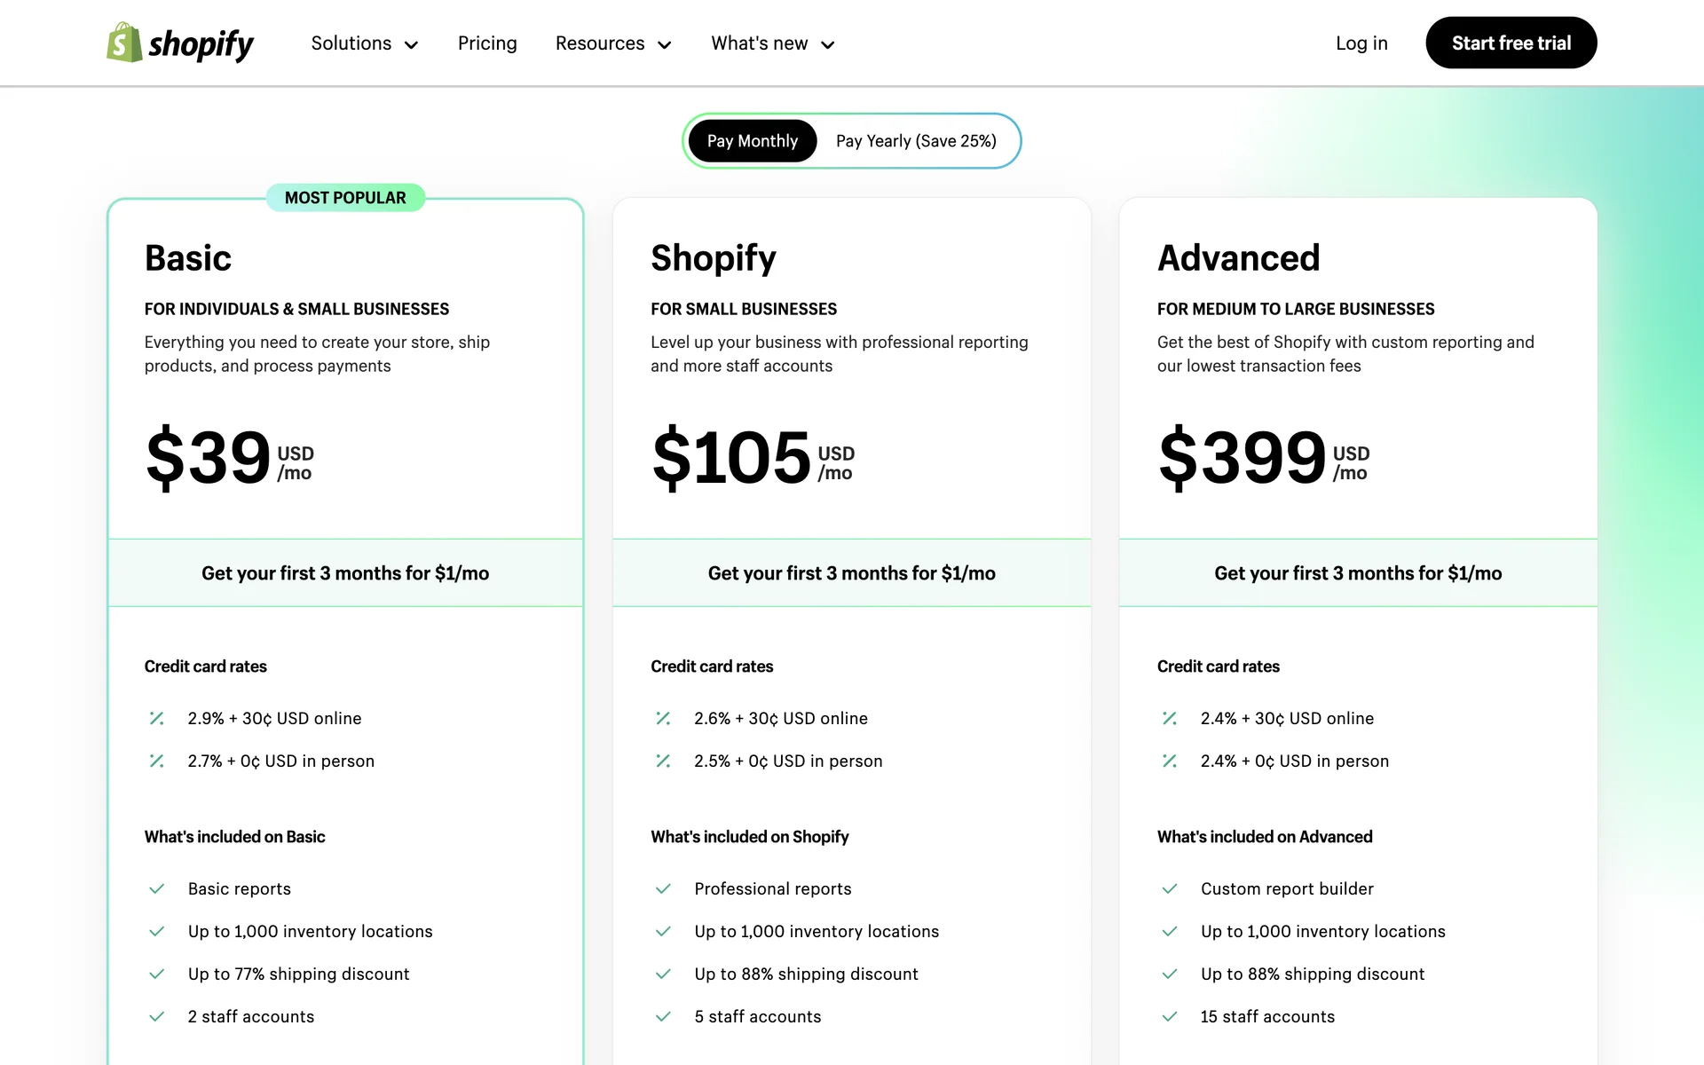Screen dimensions: 1704x1065
Task: Click the Shopify plan $105 price
Action: [x=731, y=458]
